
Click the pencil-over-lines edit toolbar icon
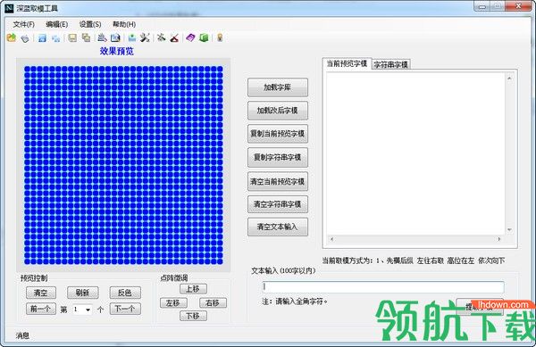[102, 37]
